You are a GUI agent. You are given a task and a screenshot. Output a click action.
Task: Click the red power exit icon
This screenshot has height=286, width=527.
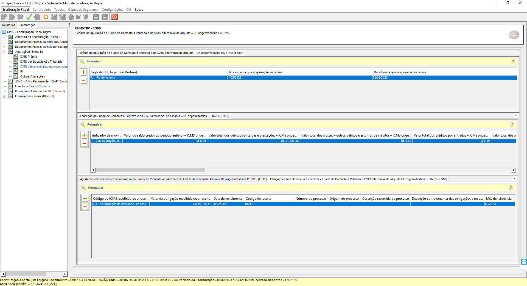115,17
